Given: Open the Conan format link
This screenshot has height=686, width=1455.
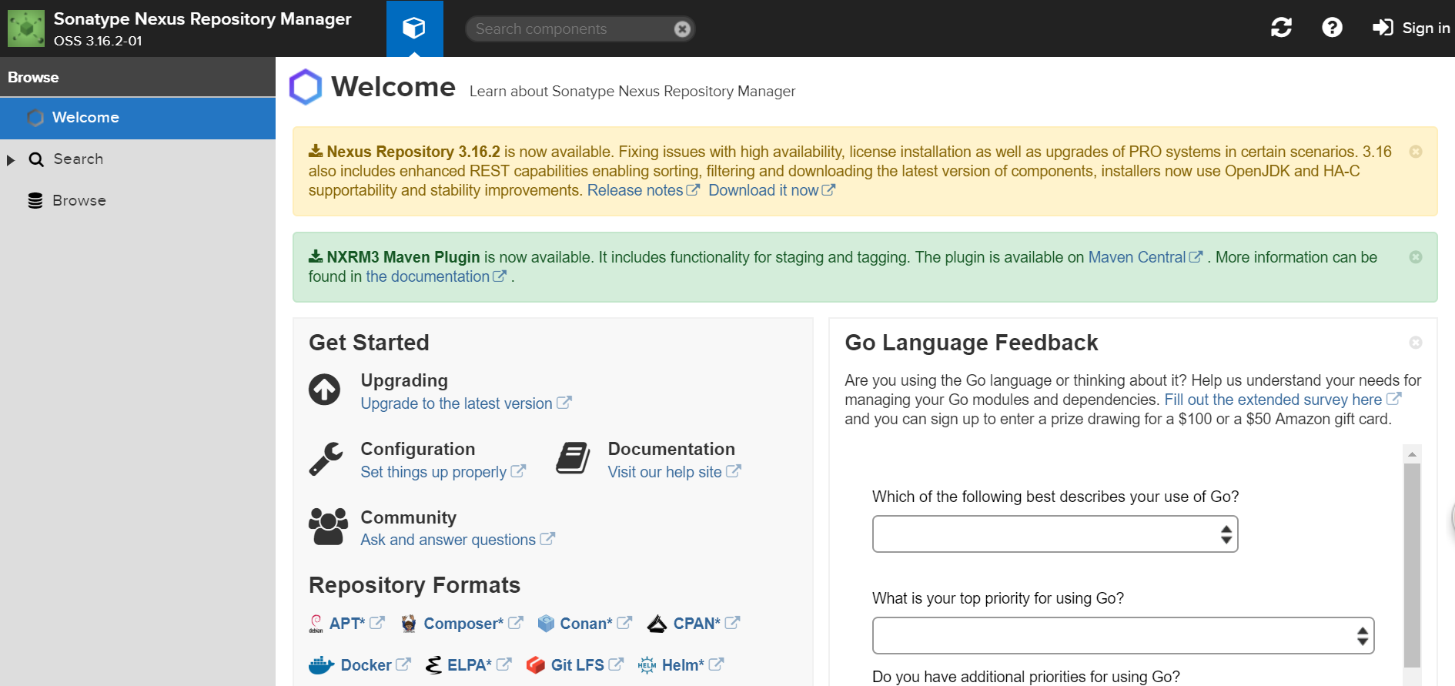Looking at the screenshot, I should click(x=586, y=624).
